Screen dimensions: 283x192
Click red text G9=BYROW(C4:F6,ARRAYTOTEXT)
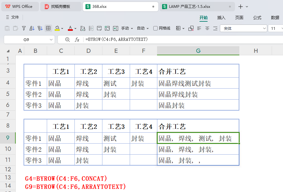click(75, 187)
